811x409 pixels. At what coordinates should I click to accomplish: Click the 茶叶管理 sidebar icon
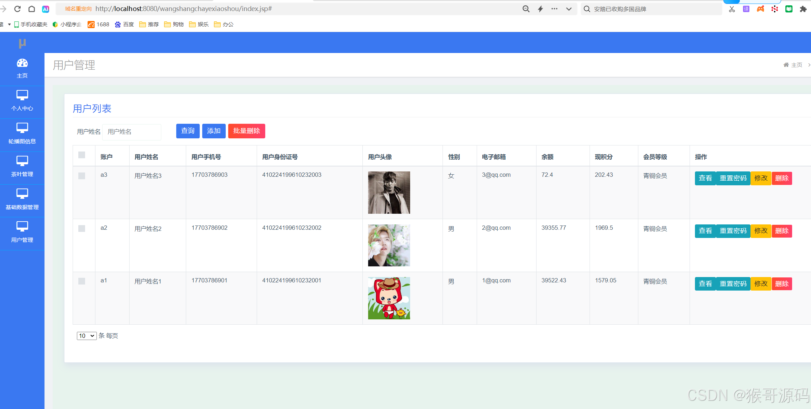point(22,161)
